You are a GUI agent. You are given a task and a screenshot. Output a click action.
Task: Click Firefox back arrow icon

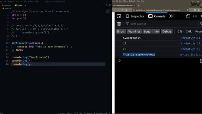pos(114,10)
